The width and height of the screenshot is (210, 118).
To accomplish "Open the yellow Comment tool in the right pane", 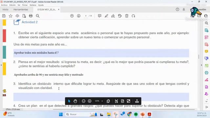I will coord(206,51).
